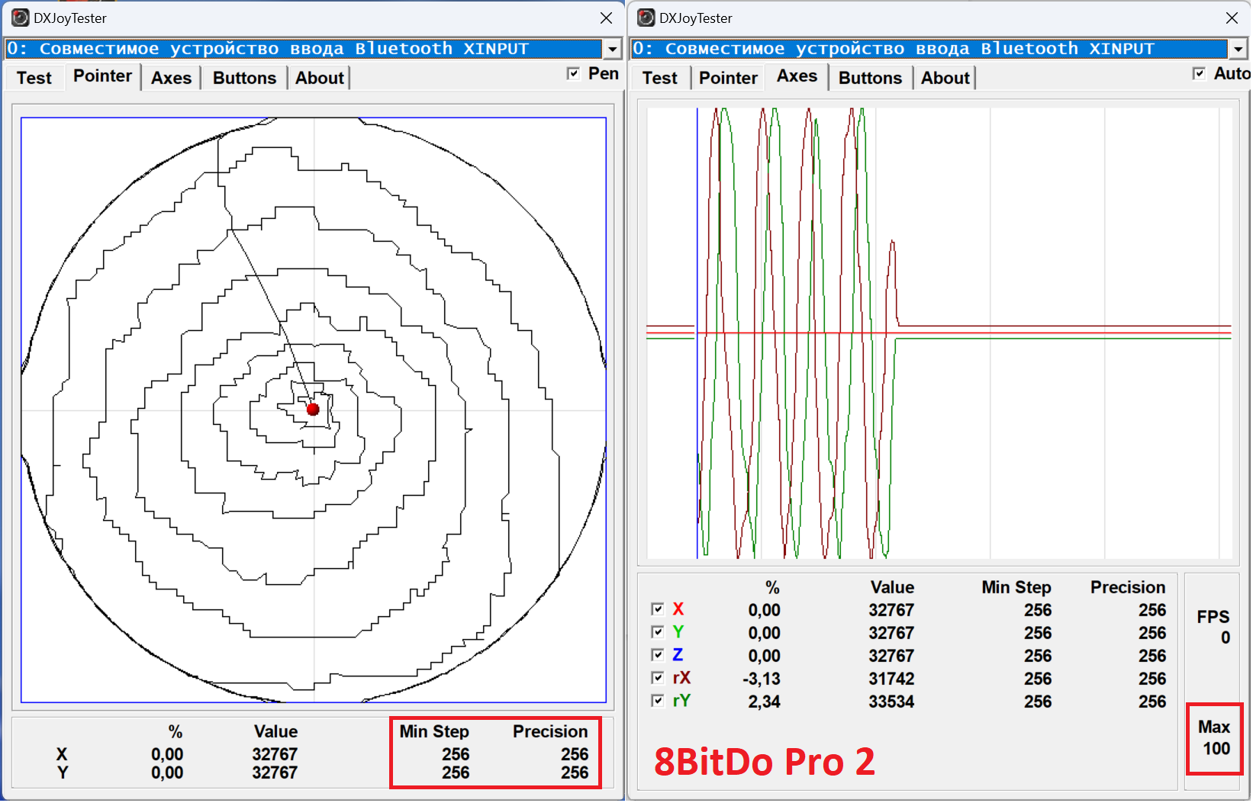Click the DXJoyTester app icon in left window
This screenshot has width=1253, height=803.
click(21, 18)
